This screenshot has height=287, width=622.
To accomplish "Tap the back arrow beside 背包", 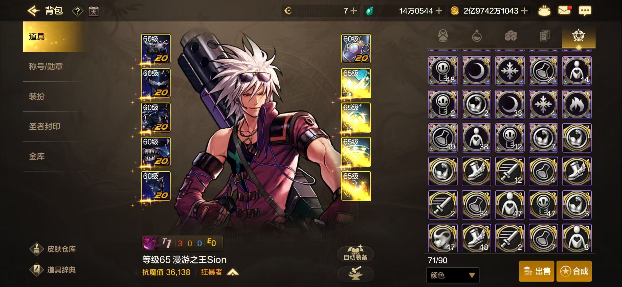I will (33, 11).
